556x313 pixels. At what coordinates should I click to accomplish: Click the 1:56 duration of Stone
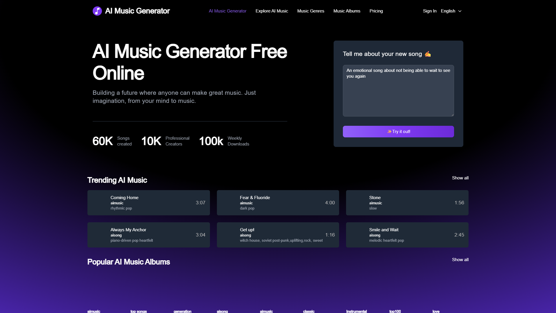pos(459,203)
